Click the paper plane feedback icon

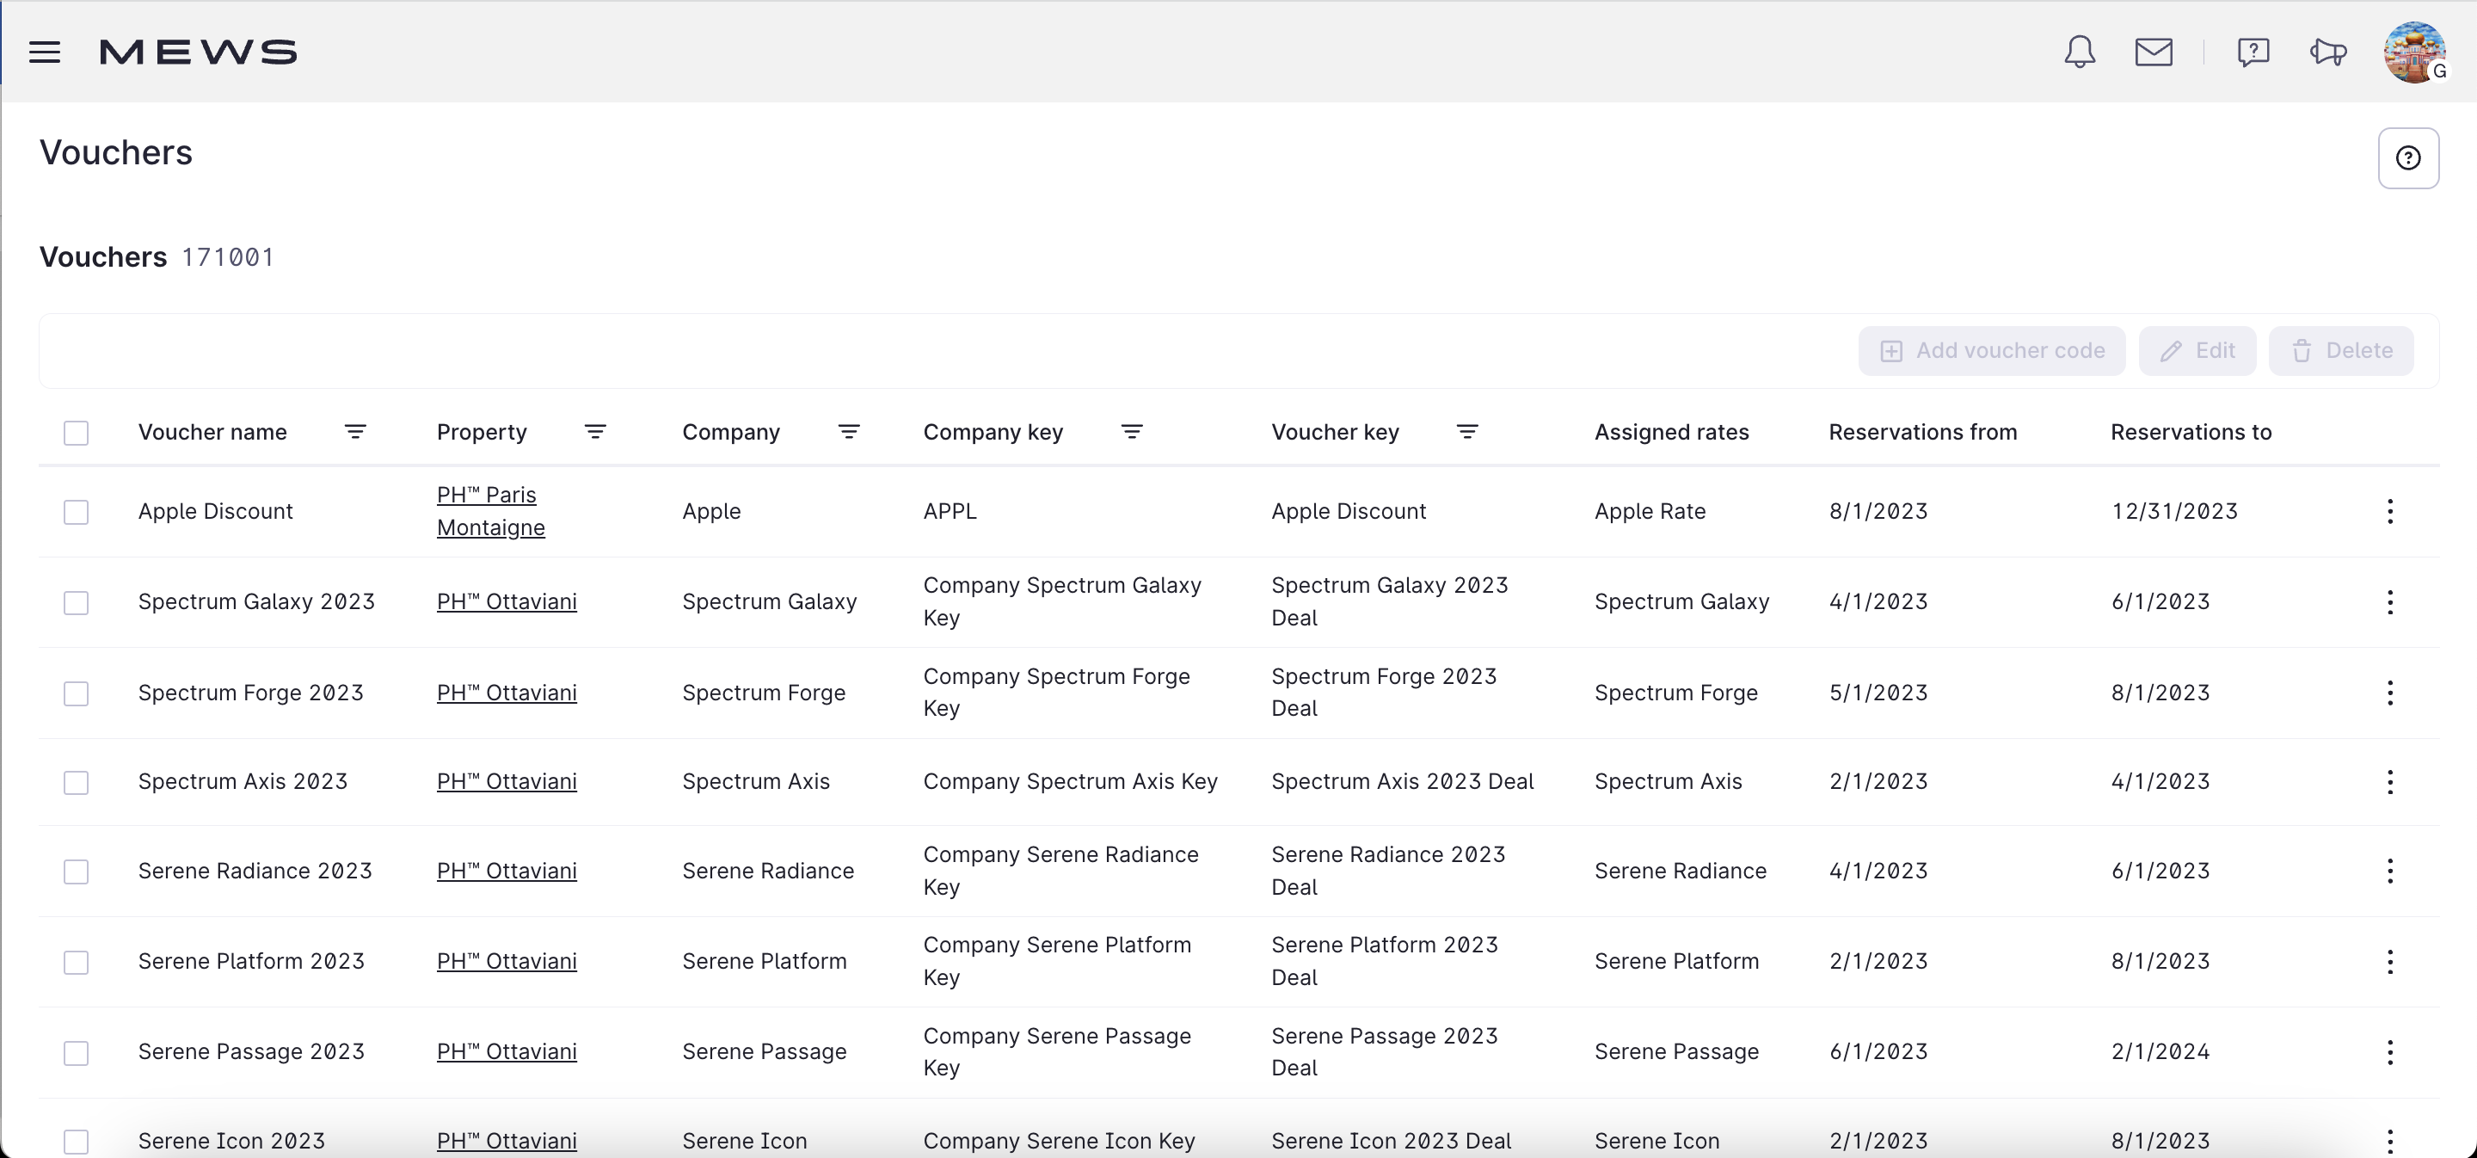[2327, 52]
